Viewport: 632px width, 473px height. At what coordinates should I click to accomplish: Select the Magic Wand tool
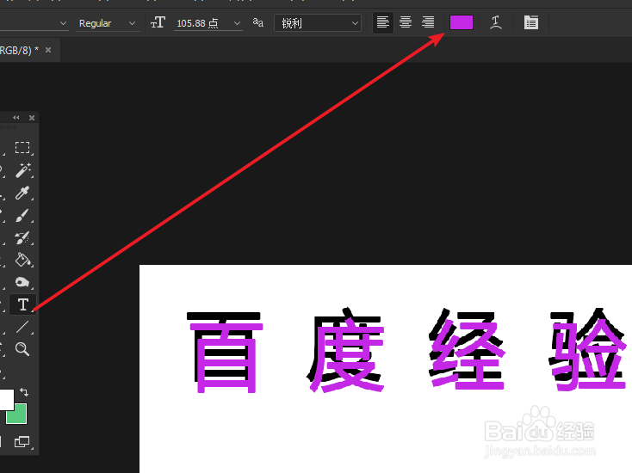tap(22, 170)
